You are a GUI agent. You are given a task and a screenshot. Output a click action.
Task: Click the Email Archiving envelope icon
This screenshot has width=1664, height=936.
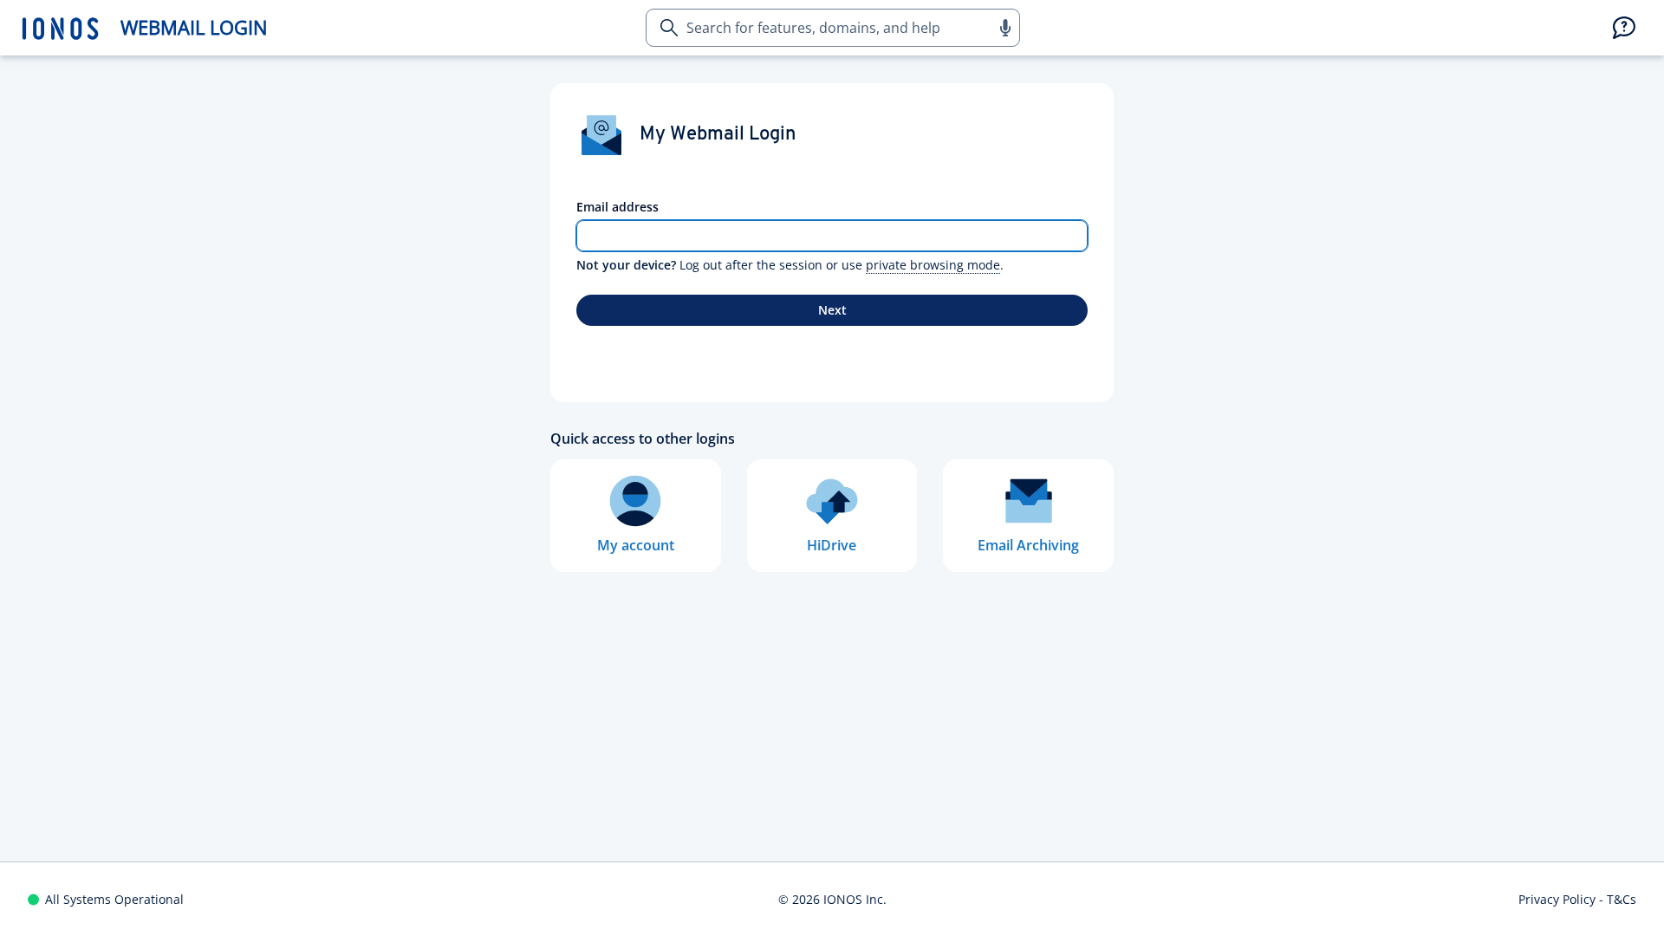point(1029,501)
